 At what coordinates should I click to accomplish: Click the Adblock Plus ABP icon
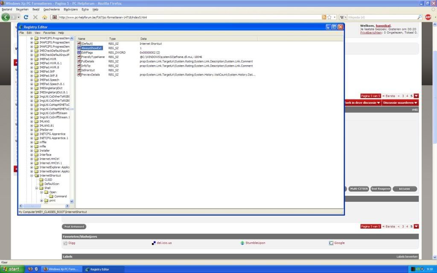[x=428, y=17]
